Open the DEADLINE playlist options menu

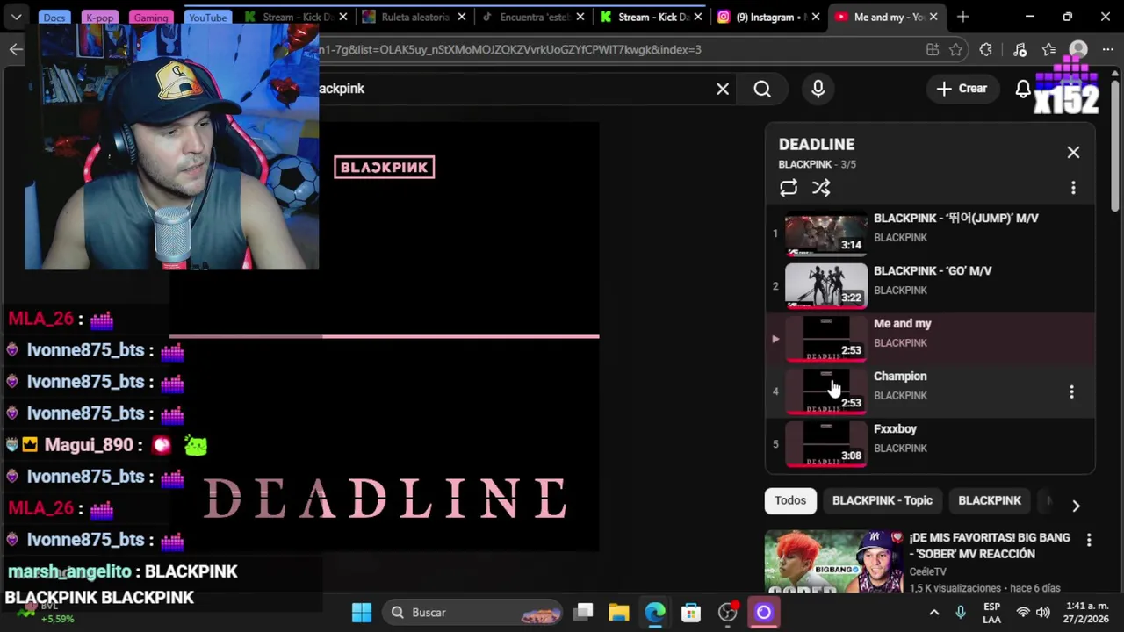coord(1073,188)
